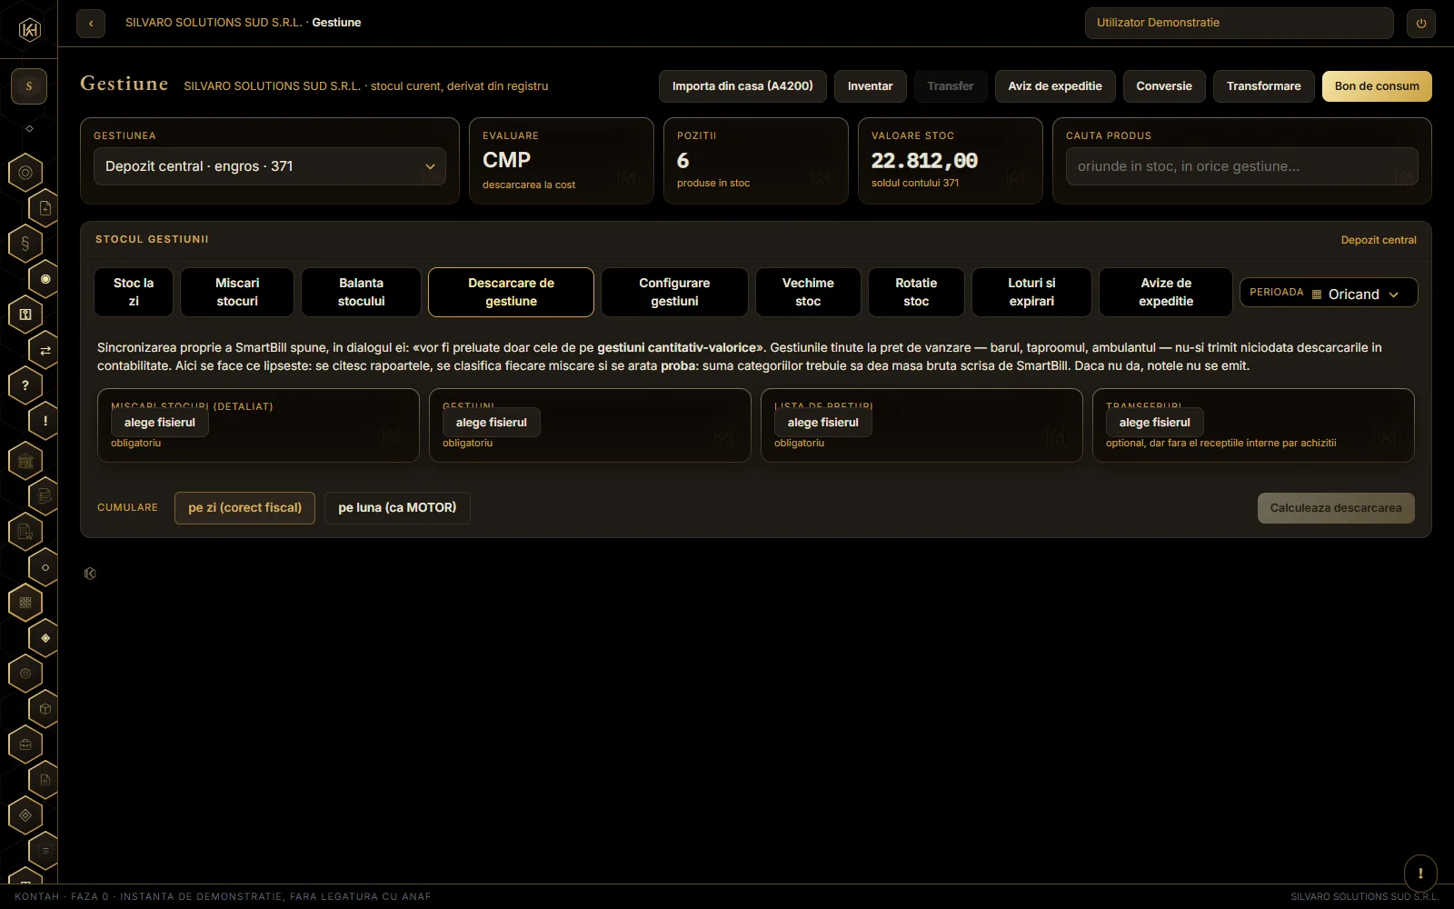Open the question mark sidebar hexagon
This screenshot has height=909, width=1454.
[x=25, y=385]
